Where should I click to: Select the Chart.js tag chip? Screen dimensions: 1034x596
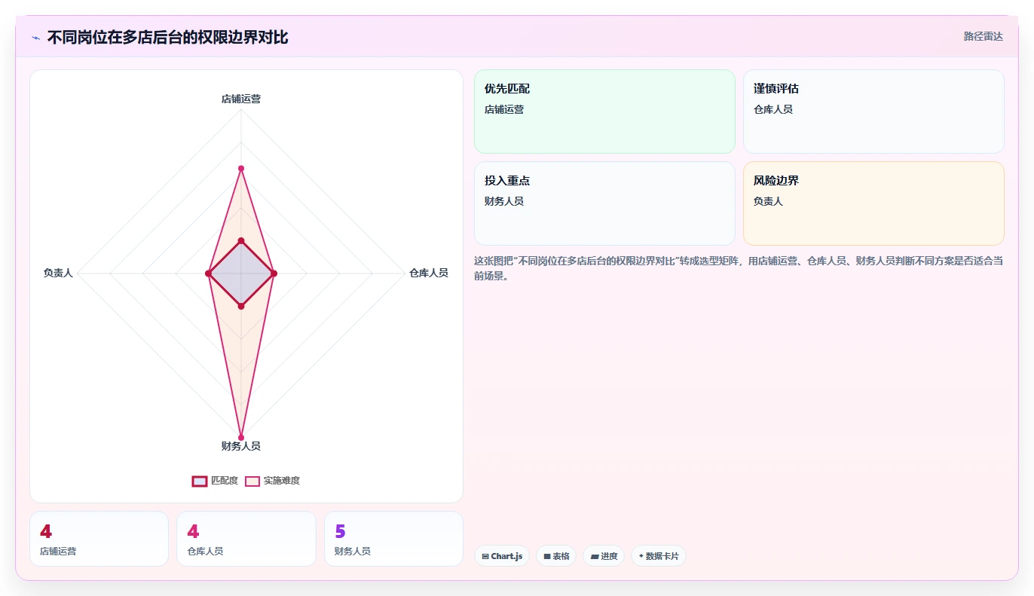(x=502, y=556)
